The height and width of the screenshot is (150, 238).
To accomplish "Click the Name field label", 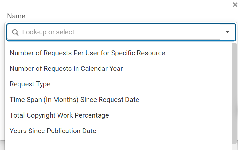I will [16, 16].
